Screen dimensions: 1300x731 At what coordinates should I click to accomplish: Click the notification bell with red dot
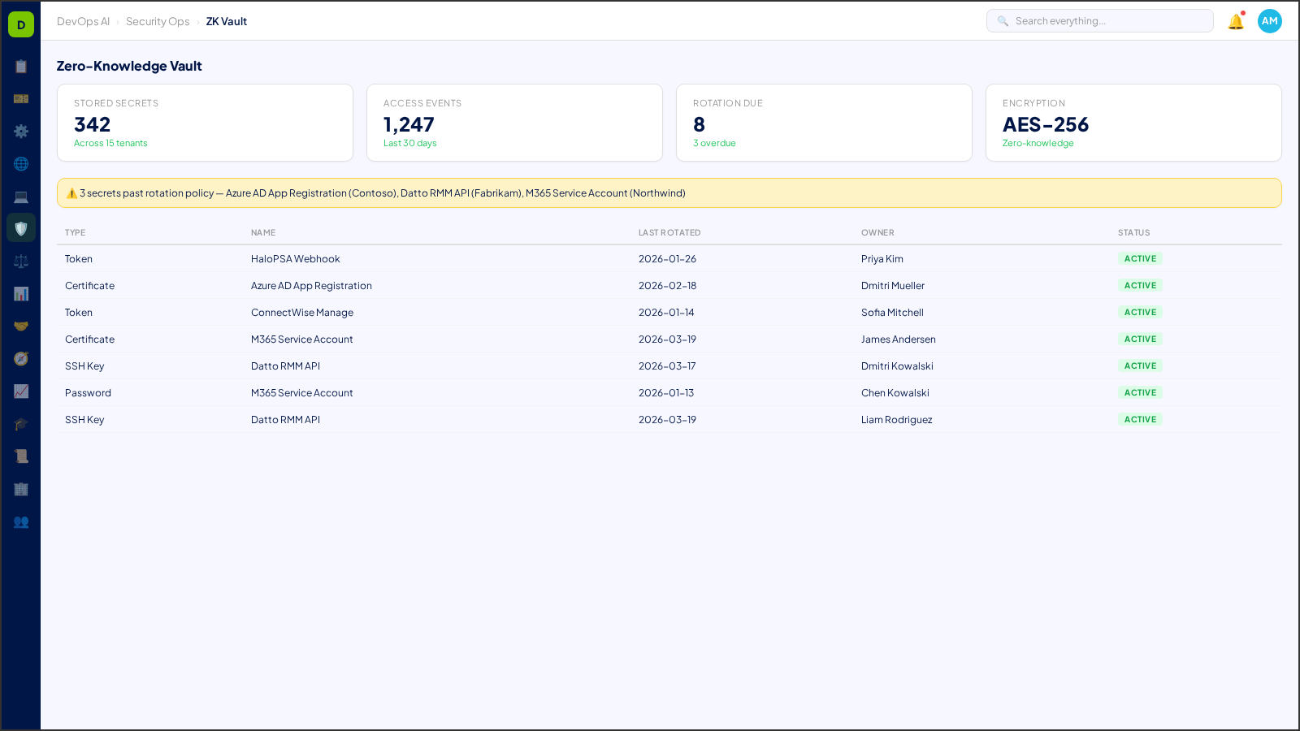[x=1235, y=21]
